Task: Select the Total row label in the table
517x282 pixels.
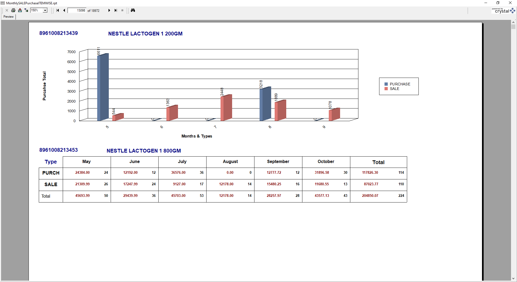Action: 46,196
